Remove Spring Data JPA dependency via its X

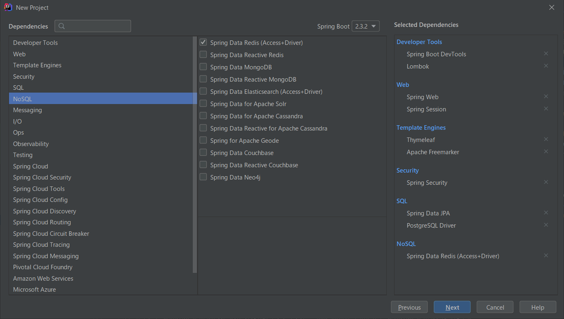pos(546,213)
